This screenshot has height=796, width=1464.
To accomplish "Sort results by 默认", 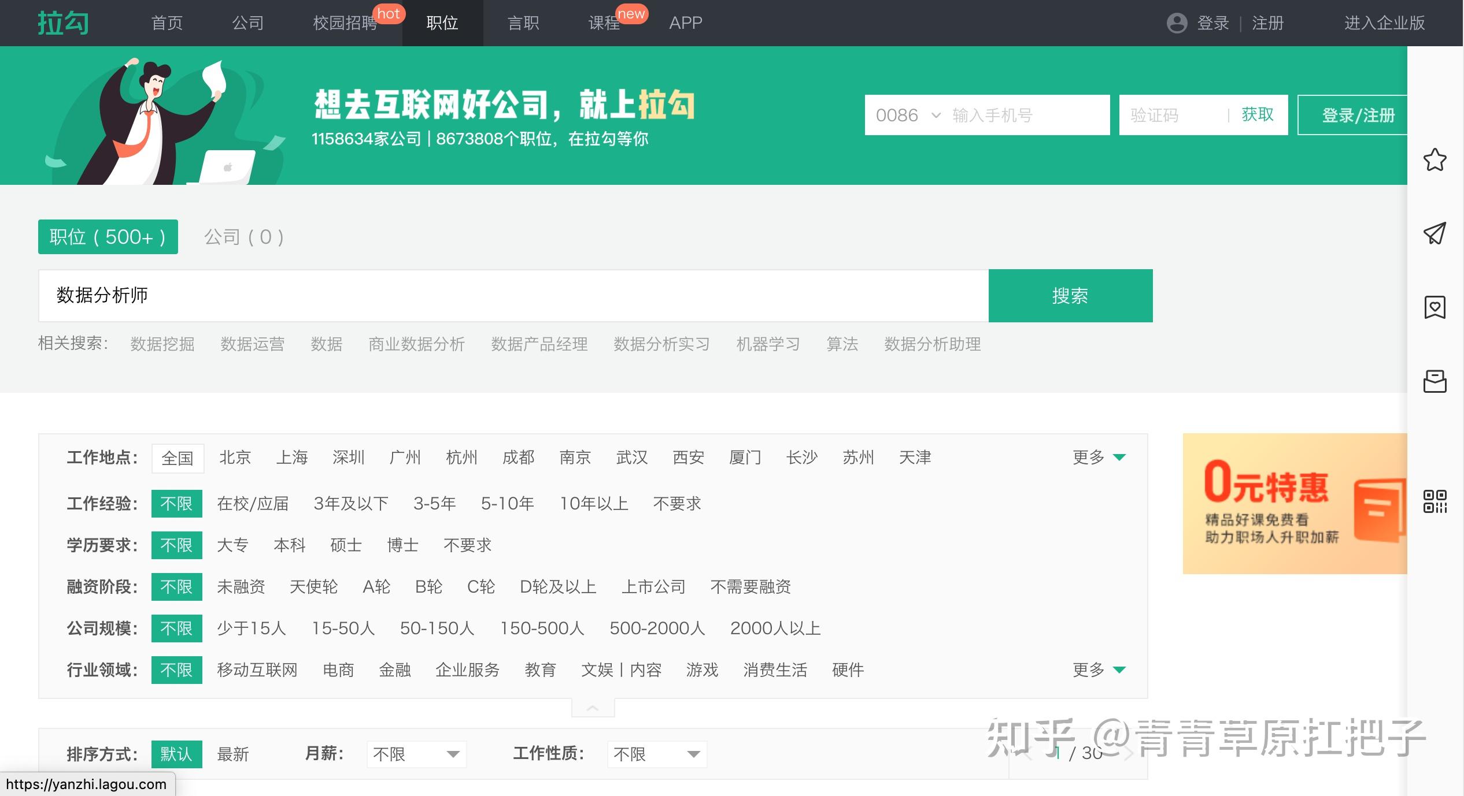I will click(x=176, y=754).
